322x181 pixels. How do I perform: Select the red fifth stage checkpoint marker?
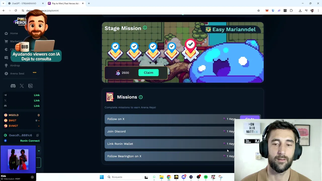click(190, 50)
